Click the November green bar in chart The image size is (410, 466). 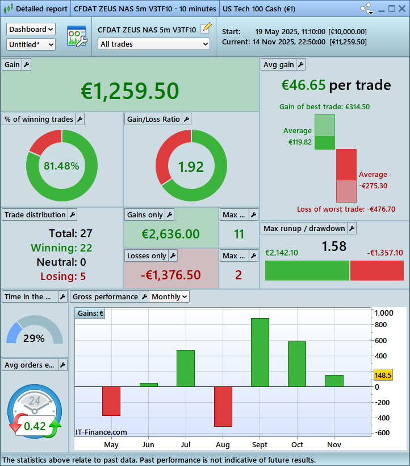pos(334,381)
